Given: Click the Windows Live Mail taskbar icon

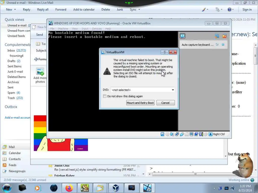Looking at the screenshot, I should point(100,188).
